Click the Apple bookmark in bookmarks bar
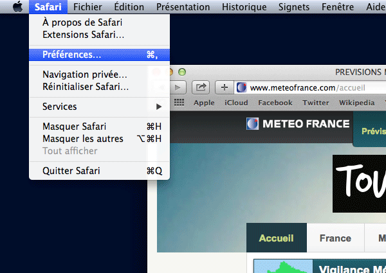Image resolution: width=386 pixels, height=273 pixels. (204, 103)
